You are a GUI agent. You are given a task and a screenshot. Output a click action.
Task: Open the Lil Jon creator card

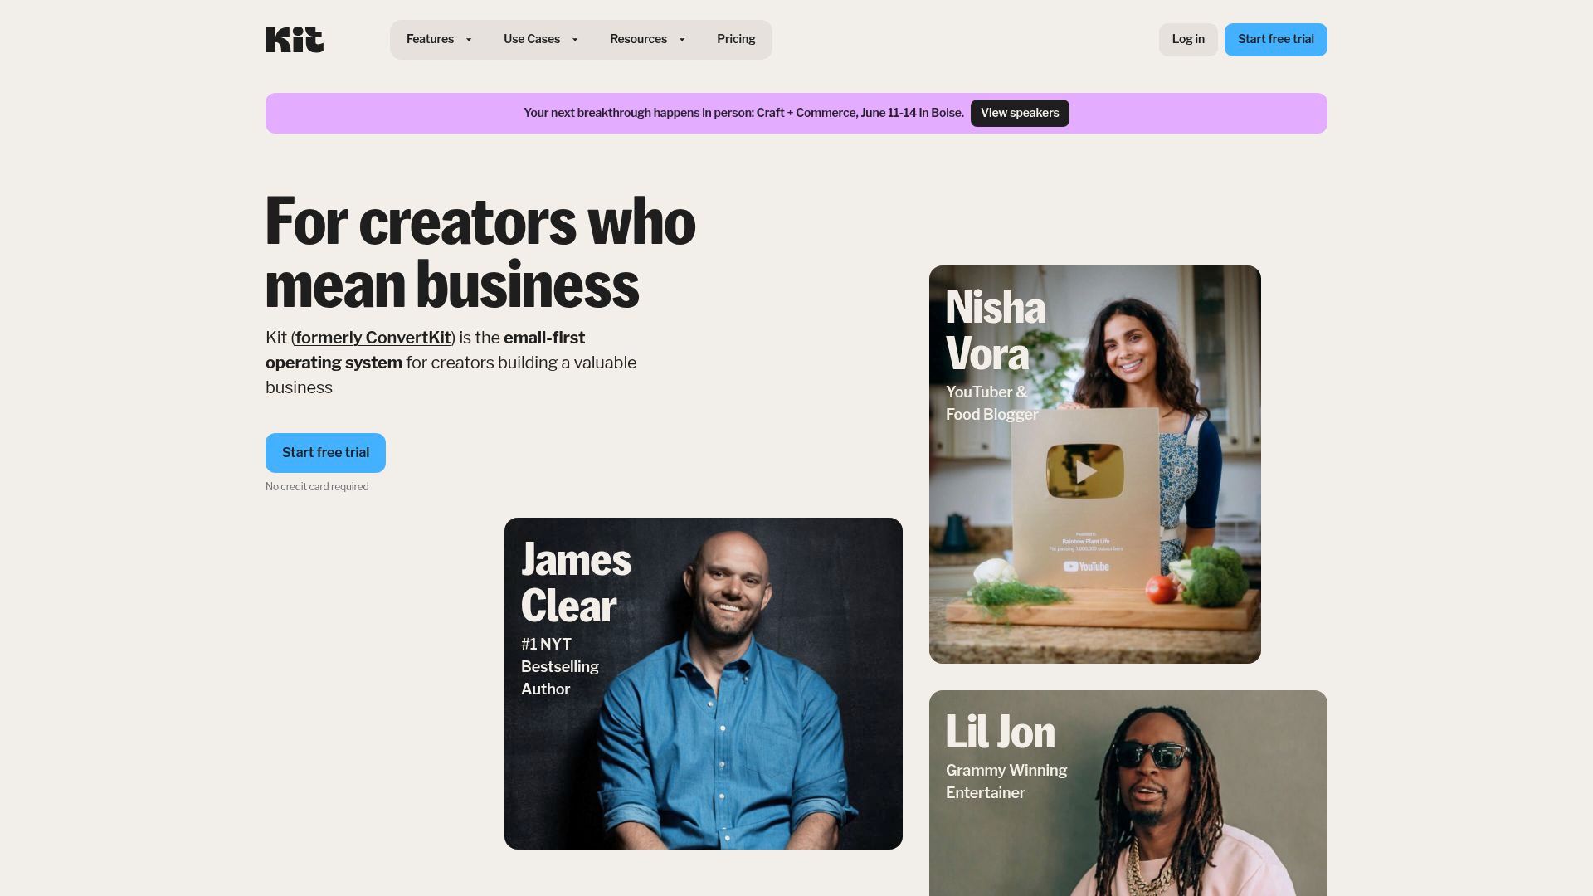1128,793
